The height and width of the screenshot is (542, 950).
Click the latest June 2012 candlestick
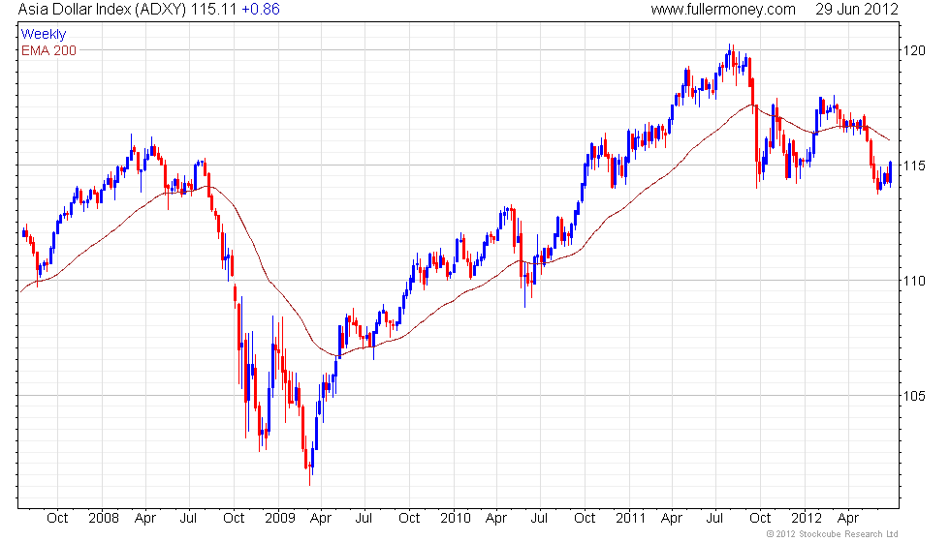tap(891, 173)
